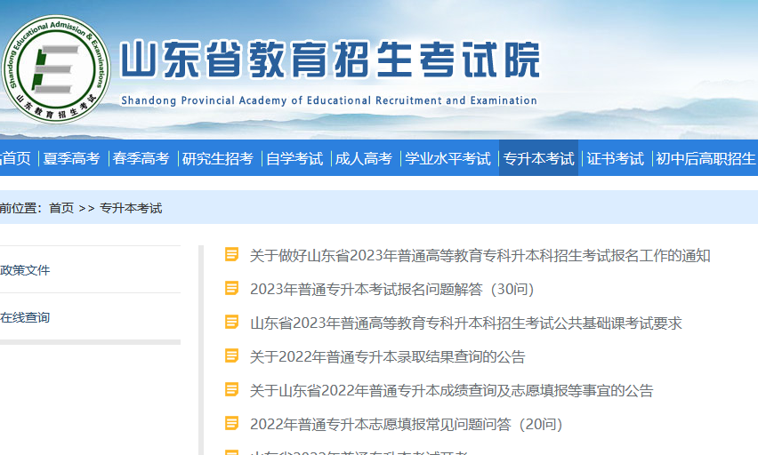Open 2023年普通专升本考试报名问题解答 (30问)
Viewport: 758px width, 455px height.
tap(392, 289)
